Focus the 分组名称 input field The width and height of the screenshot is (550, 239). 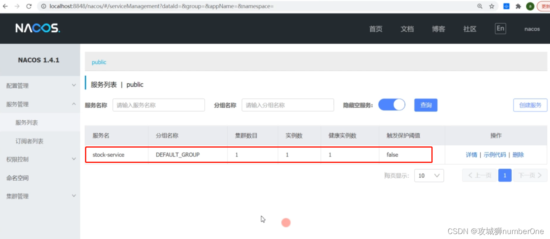[288, 105]
